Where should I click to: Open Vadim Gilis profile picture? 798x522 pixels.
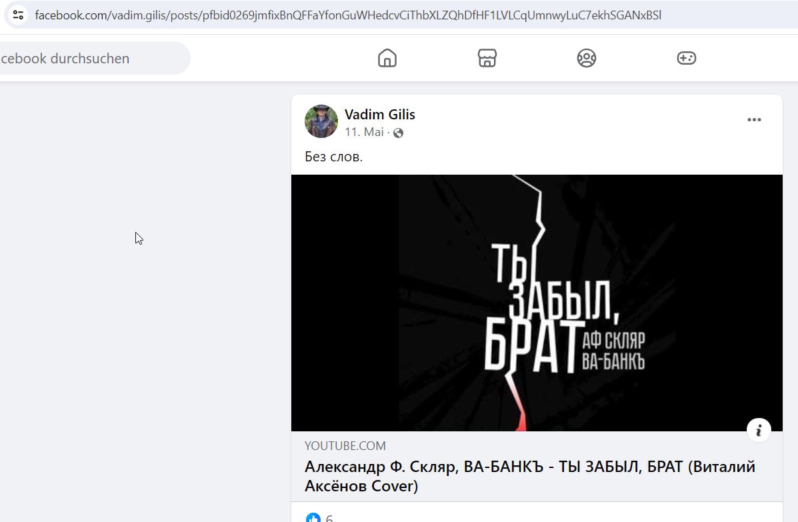point(321,121)
